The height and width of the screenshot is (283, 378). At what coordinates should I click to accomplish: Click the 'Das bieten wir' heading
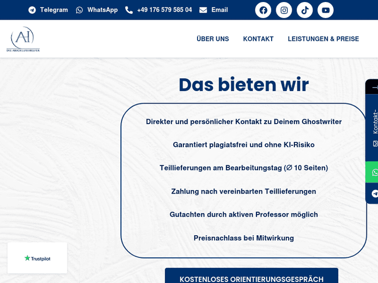coord(244,84)
